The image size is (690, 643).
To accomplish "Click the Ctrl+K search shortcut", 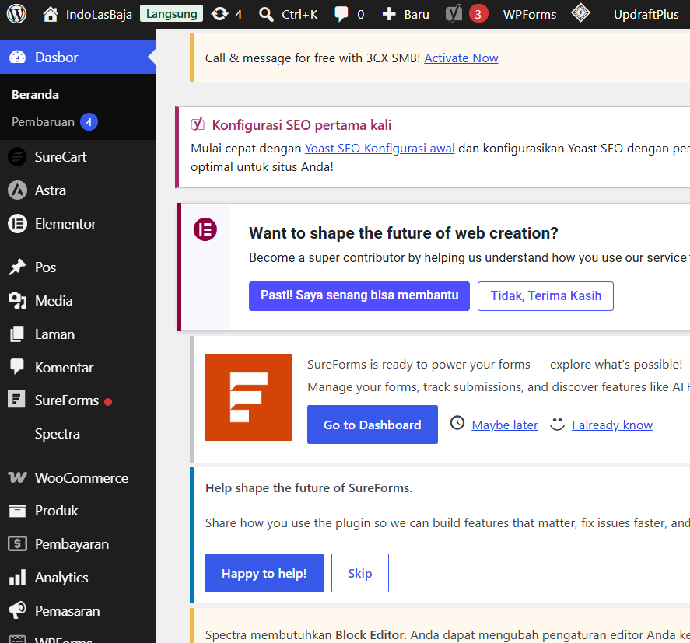I will click(x=299, y=15).
